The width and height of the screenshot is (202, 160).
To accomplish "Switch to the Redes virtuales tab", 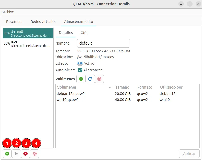I will pos(43,22).
